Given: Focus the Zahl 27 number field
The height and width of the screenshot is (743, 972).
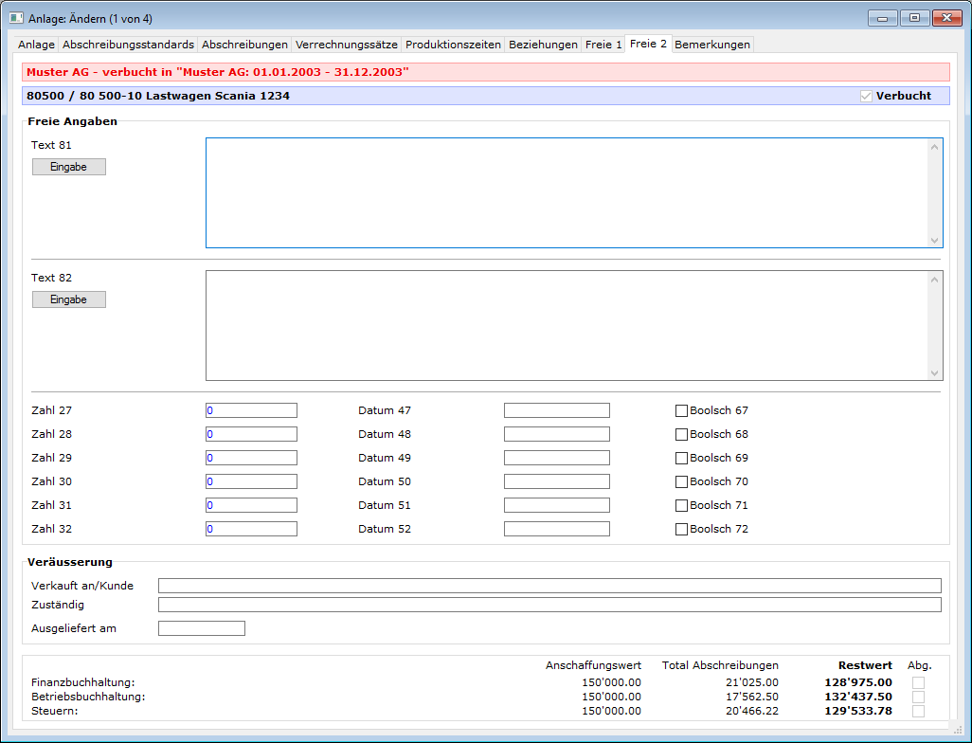Looking at the screenshot, I should pyautogui.click(x=251, y=410).
